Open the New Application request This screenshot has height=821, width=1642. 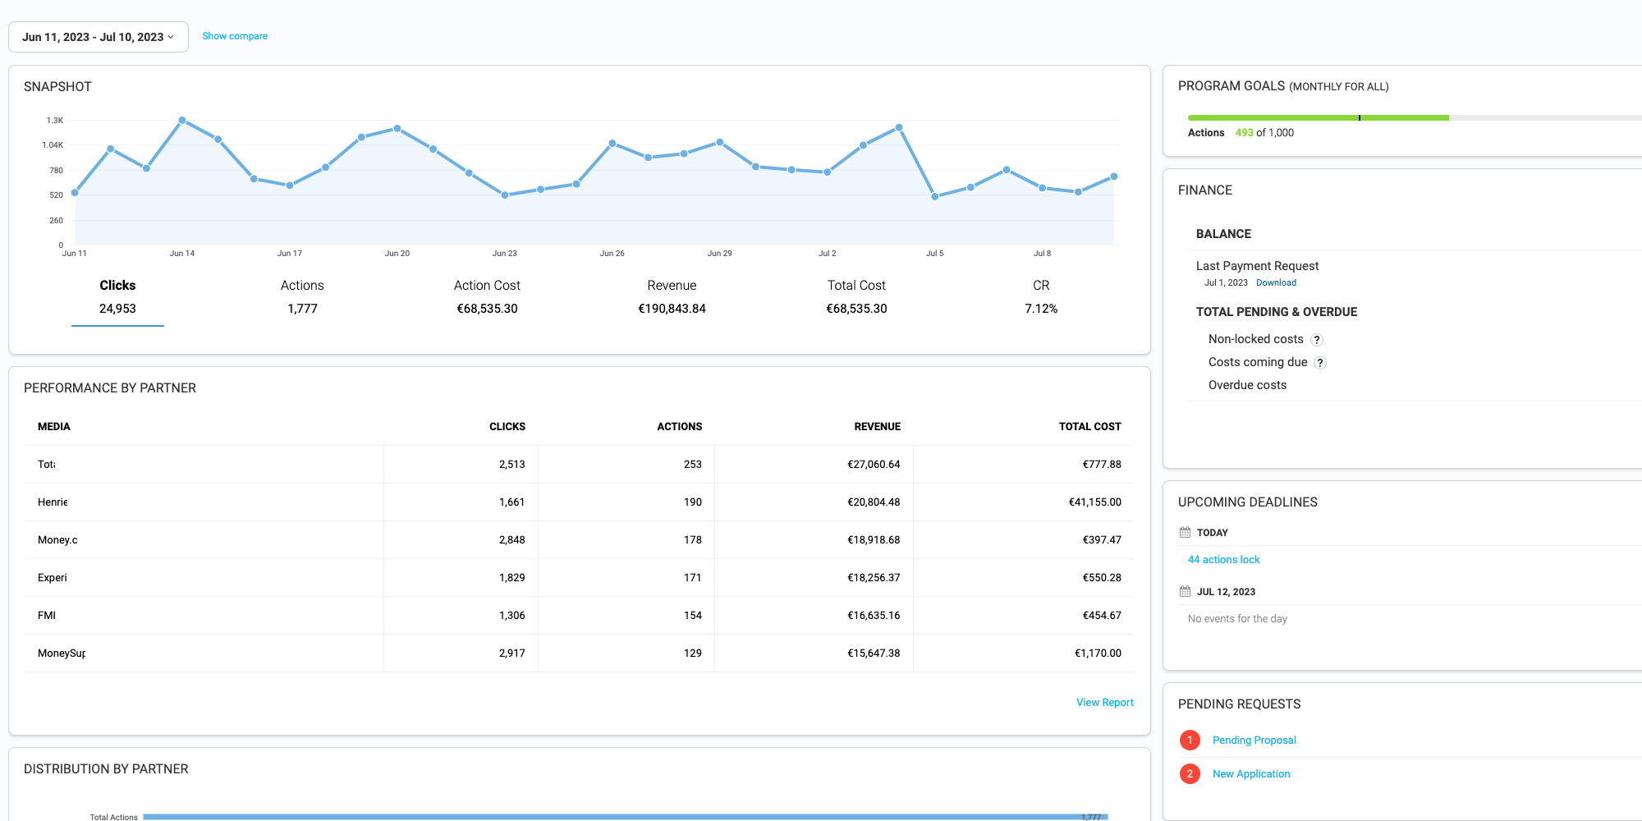click(x=1251, y=774)
